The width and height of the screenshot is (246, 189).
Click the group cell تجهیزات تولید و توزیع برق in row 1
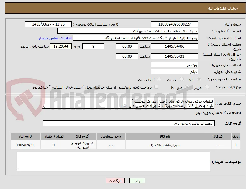click(82, 145)
